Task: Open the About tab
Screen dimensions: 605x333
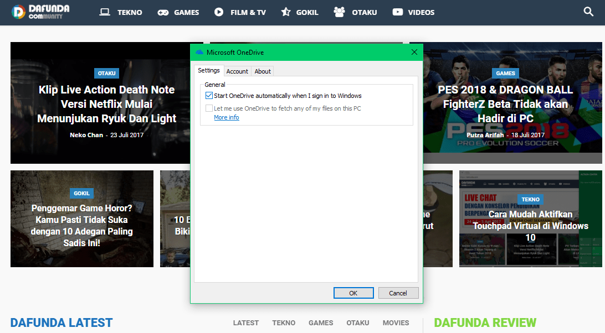Action: (x=263, y=71)
